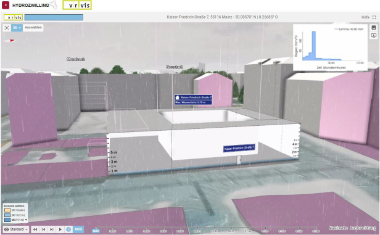
Task: Click the small vrvis logo in toolbar
Action: point(13,17)
